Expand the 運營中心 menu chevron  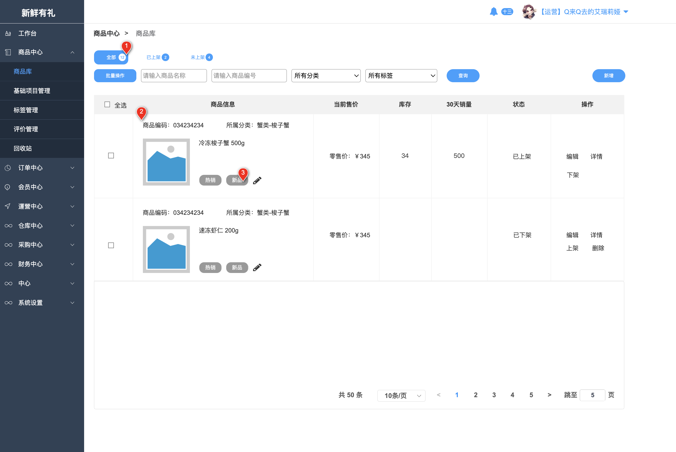(72, 206)
